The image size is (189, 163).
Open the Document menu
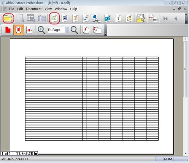tap(34, 9)
